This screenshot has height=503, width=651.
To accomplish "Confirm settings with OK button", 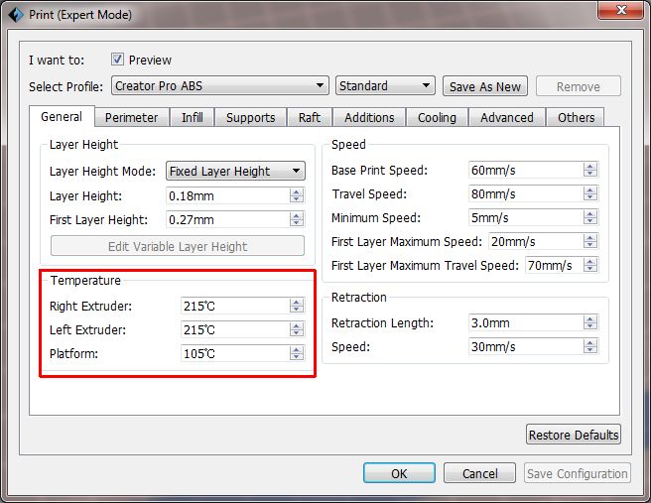I will pos(399,473).
